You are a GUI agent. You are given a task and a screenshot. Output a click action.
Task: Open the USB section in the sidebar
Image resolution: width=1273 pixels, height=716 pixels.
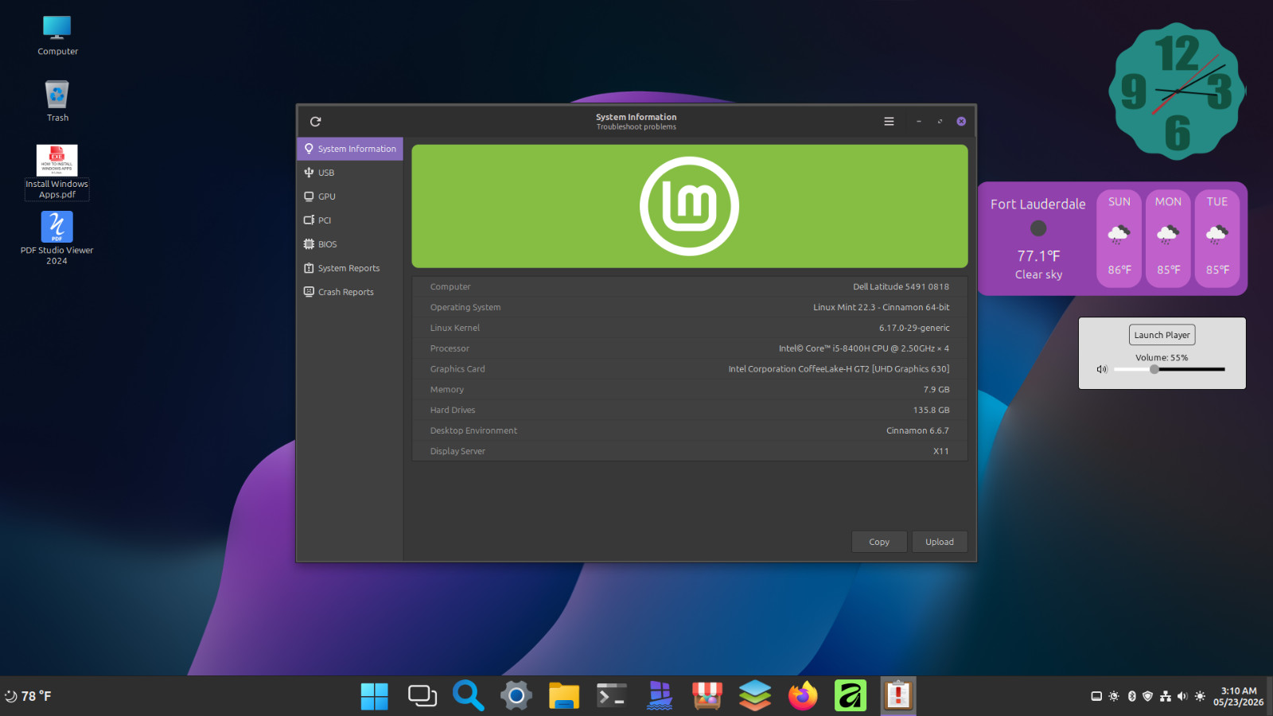coord(350,173)
